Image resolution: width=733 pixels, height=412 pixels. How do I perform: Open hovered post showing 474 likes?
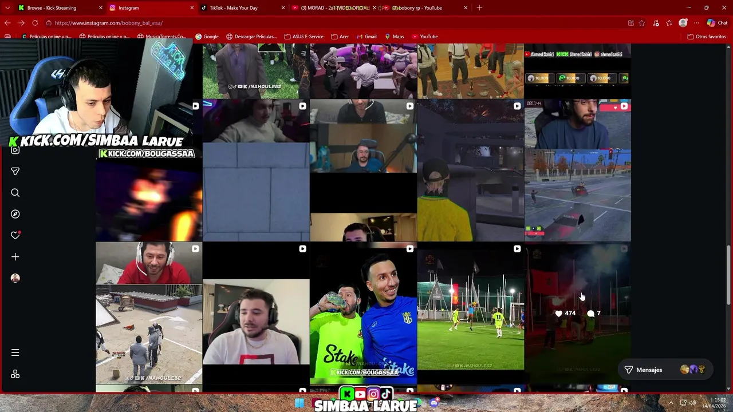[578, 314]
